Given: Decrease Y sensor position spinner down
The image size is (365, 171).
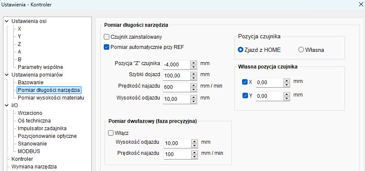Looking at the screenshot, I should pyautogui.click(x=286, y=98).
